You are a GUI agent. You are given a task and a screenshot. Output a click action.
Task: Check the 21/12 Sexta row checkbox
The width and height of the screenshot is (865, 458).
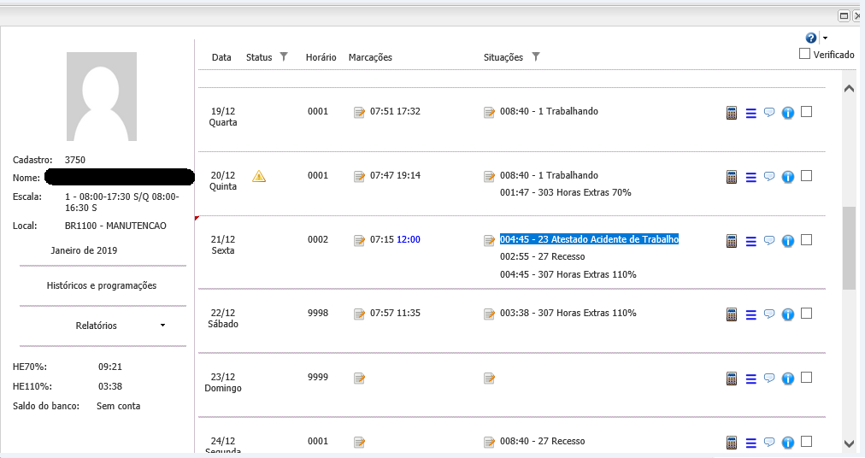tap(807, 239)
